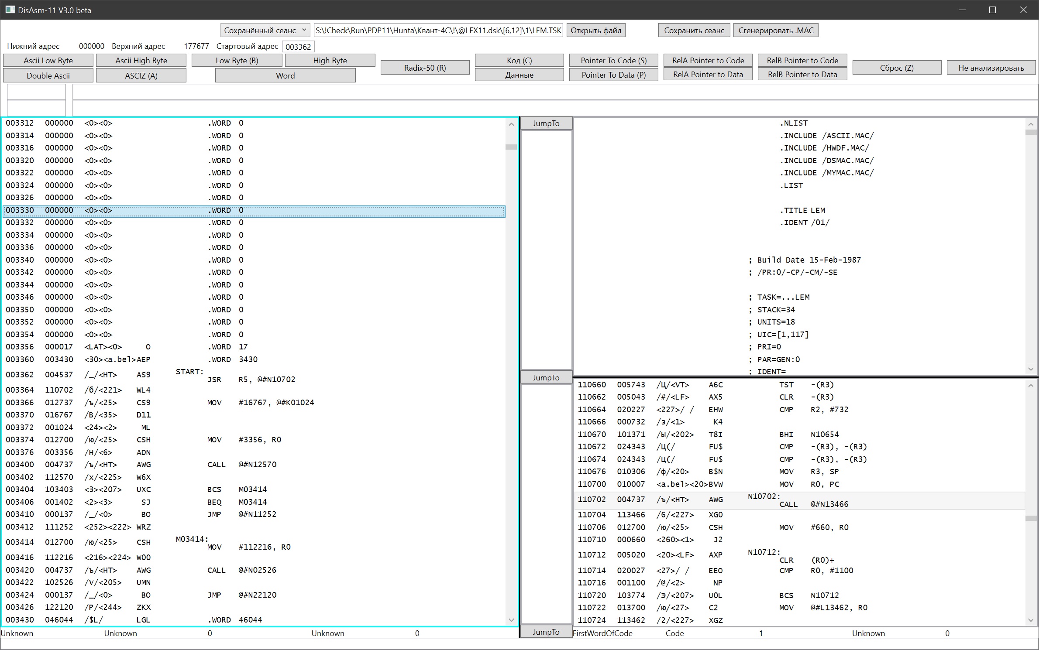
Task: Click the Стартовый адрес input field
Action: coord(298,47)
